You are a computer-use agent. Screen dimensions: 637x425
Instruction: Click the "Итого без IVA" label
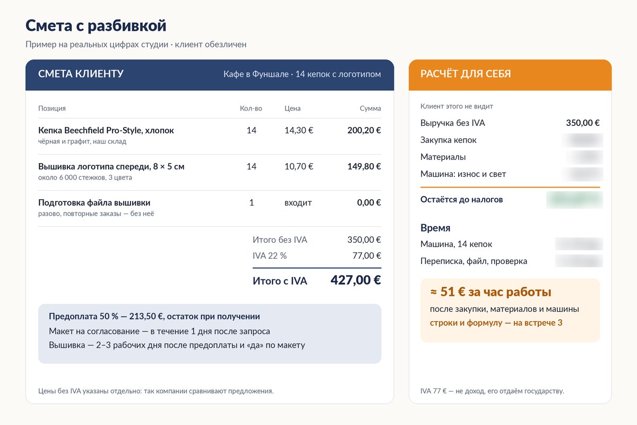pyautogui.click(x=280, y=240)
